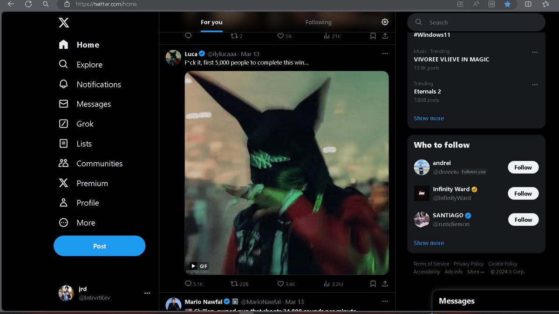Open account menu dots next to jrd
559x314 pixels.
147,293
